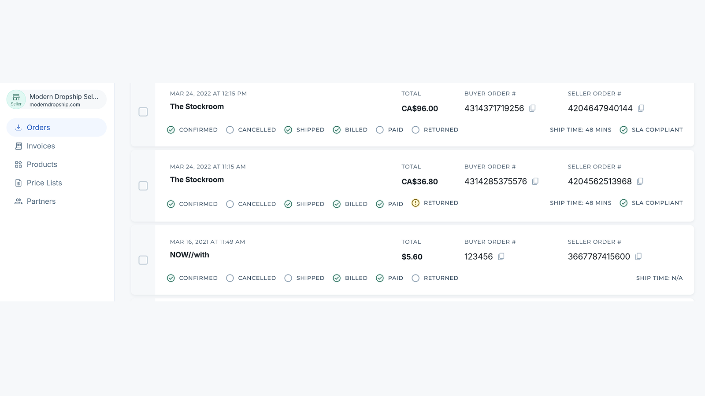The image size is (705, 396).
Task: Go to Invoices in the sidebar
Action: [x=41, y=146]
